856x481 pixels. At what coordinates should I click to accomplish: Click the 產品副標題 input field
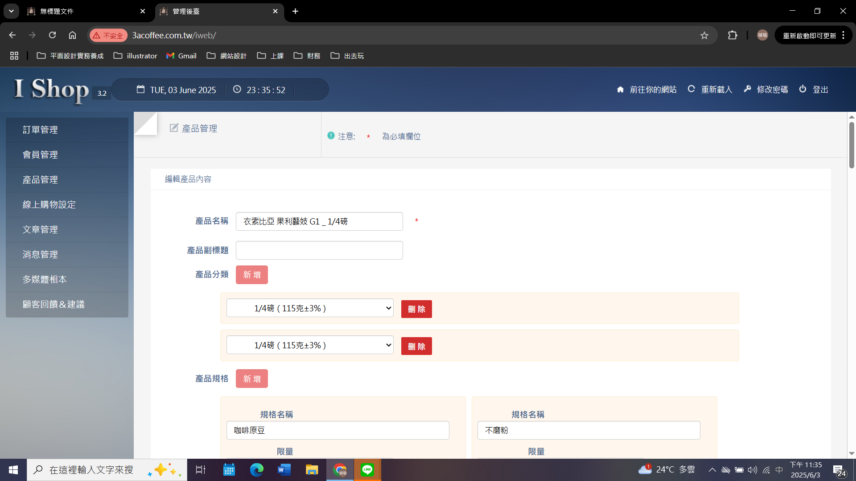[319, 250]
